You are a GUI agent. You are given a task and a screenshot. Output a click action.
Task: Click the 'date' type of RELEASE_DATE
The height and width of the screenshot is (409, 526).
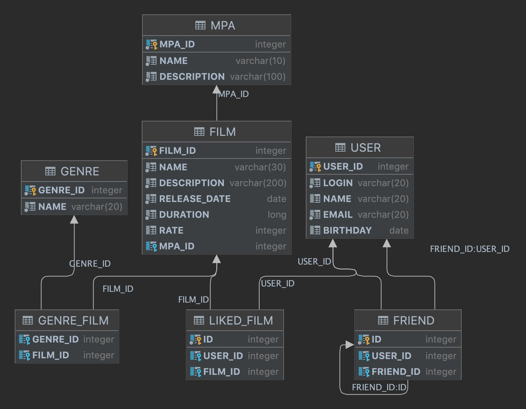coord(277,199)
